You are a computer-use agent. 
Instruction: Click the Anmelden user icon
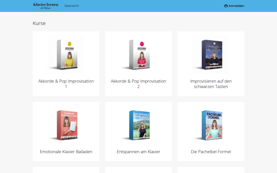[226, 6]
